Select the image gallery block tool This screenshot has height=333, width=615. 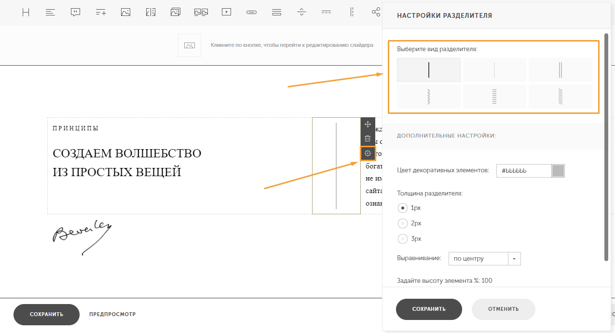(176, 13)
